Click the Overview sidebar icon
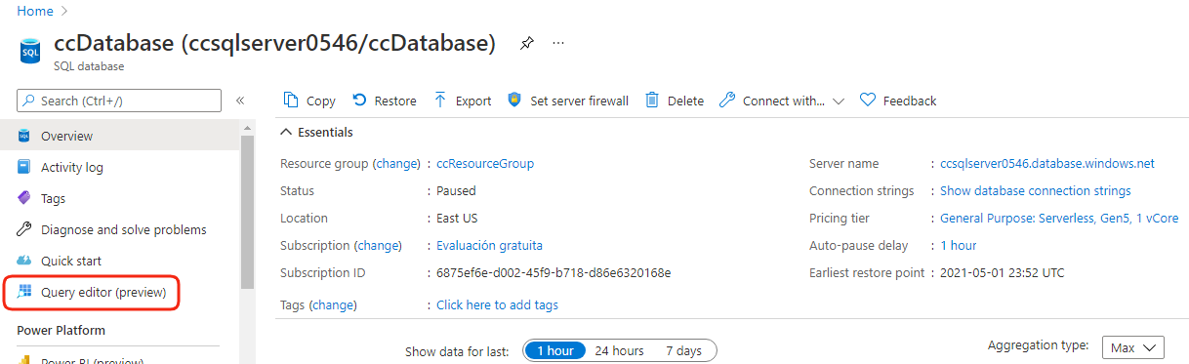This screenshot has width=1189, height=364. 24,136
